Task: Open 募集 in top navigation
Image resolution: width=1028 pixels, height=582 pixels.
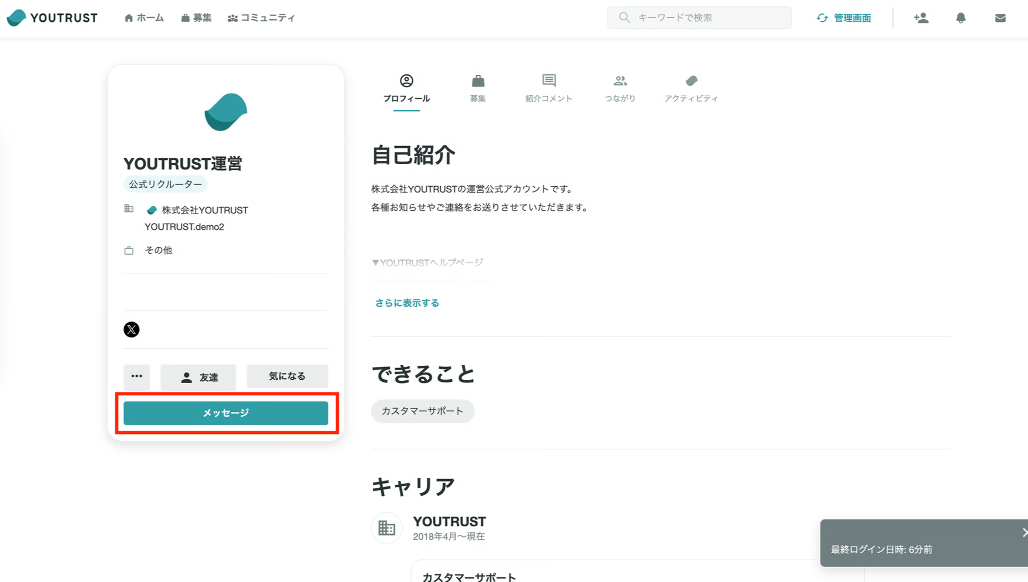Action: [196, 18]
